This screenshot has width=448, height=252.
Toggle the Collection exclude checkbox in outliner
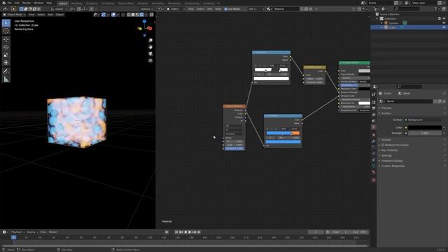[440, 19]
